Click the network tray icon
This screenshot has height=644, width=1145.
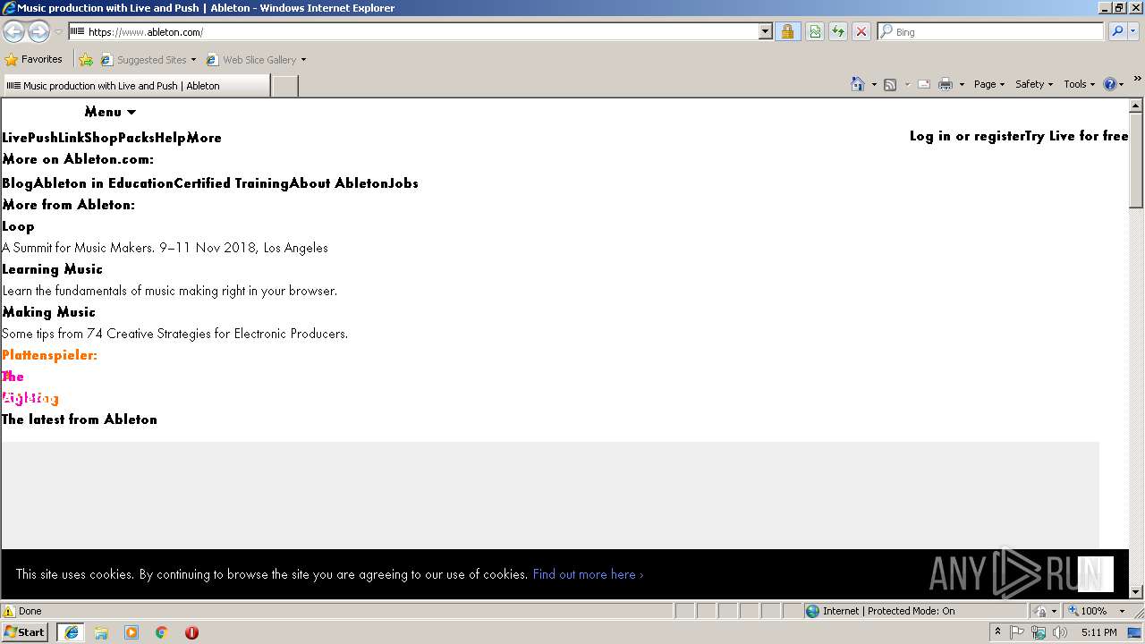(1039, 632)
